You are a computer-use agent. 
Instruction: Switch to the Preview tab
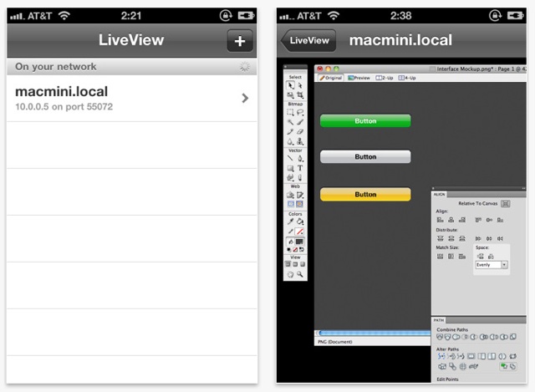pos(359,77)
